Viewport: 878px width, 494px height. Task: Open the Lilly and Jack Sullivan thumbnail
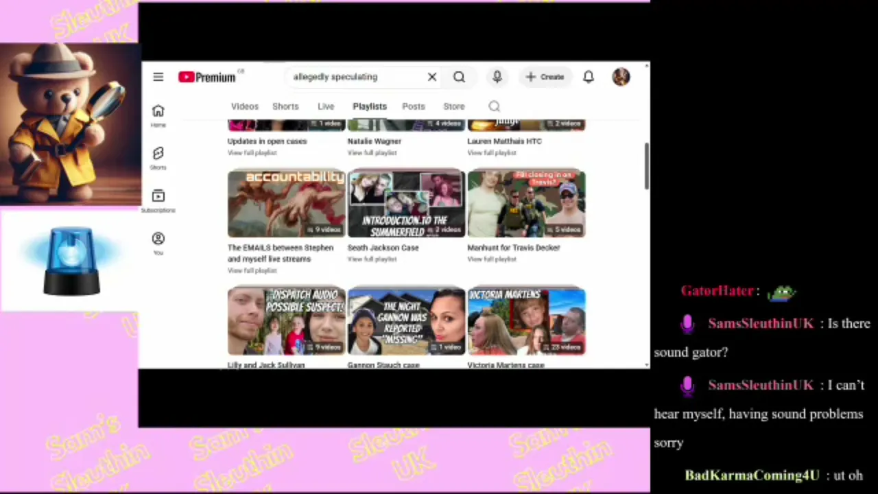pyautogui.click(x=287, y=321)
